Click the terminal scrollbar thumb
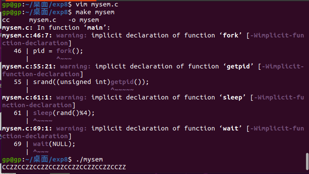Screen dimensions: 309x174 tap(307, 161)
